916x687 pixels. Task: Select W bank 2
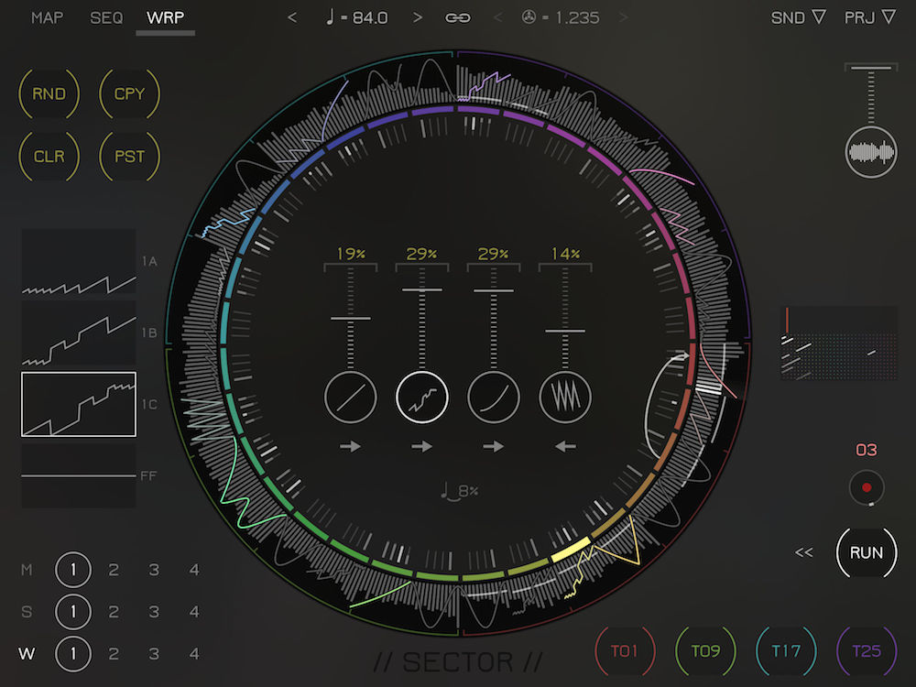tap(114, 653)
